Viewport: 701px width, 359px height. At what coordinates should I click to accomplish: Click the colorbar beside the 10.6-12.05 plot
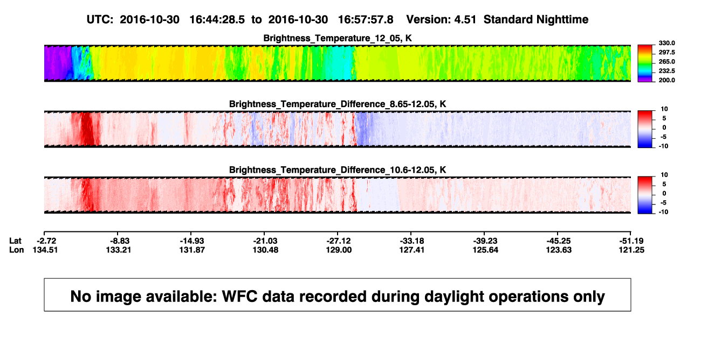point(645,195)
